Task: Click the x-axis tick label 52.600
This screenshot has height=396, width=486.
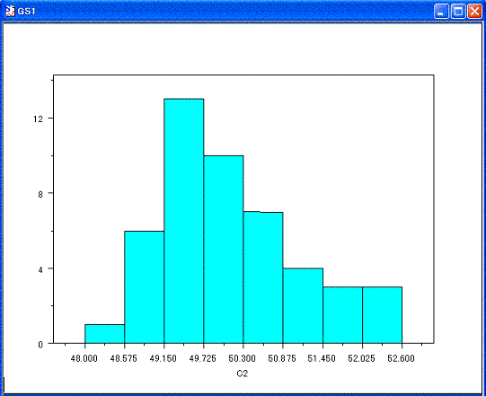Action: point(401,358)
